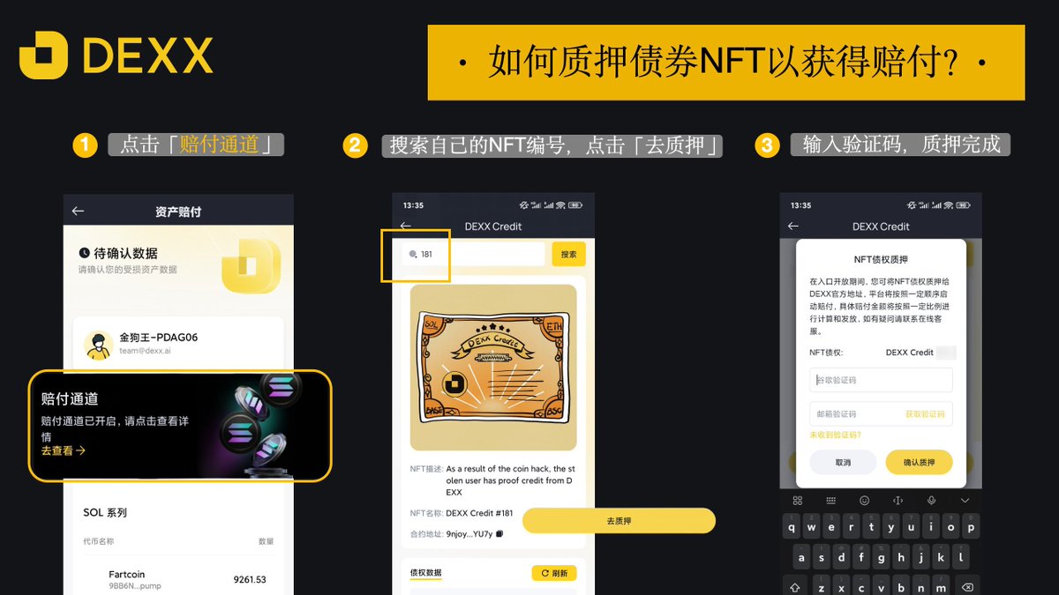Tap back arrow on NFT债权质押 dialog screen
The image size is (1059, 595).
click(x=792, y=227)
